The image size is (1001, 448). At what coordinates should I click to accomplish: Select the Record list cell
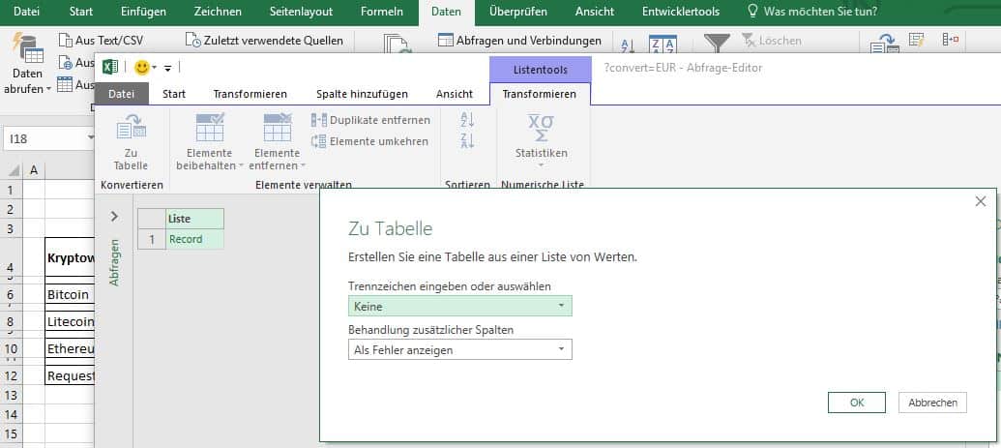coord(193,239)
